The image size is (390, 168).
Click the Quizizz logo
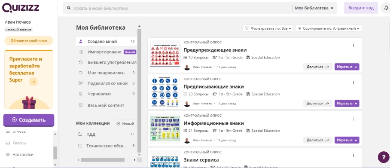[21, 8]
